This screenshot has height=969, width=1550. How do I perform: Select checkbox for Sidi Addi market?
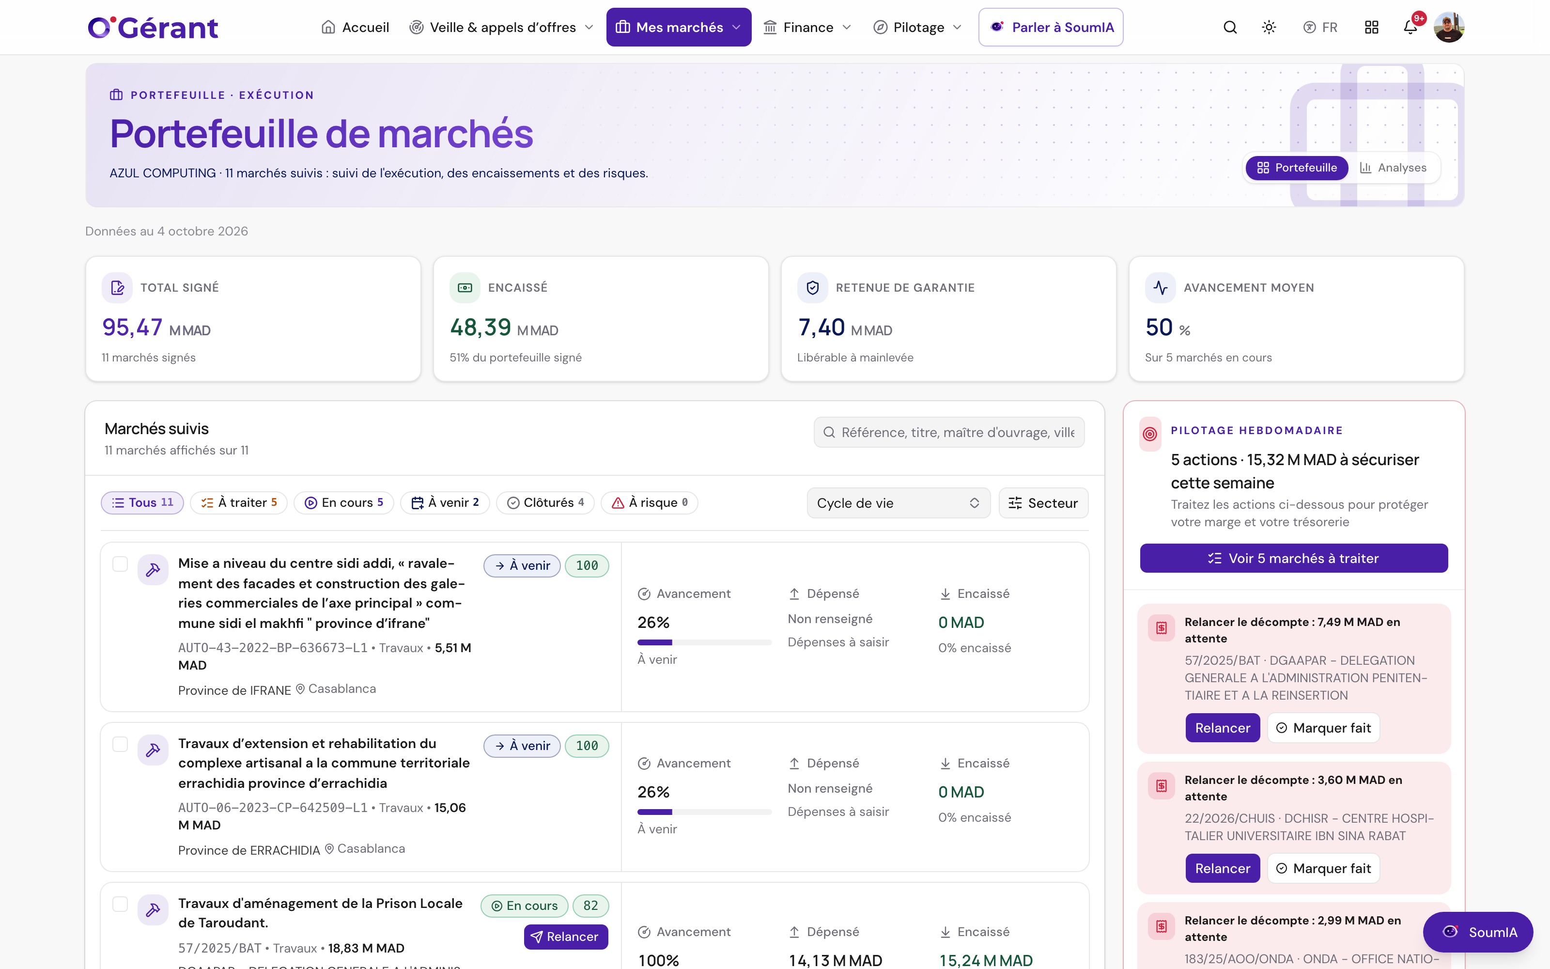tap(120, 564)
